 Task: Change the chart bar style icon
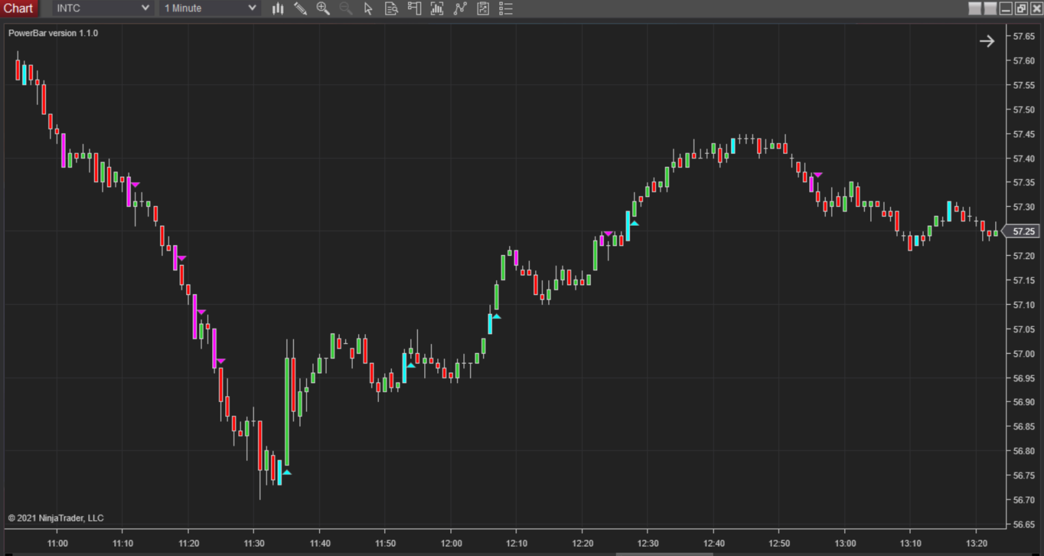click(x=278, y=8)
